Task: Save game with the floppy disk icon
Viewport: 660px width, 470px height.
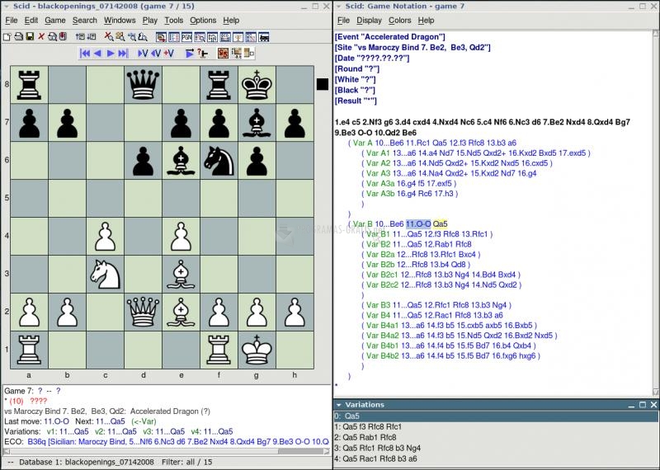Action: coord(30,36)
